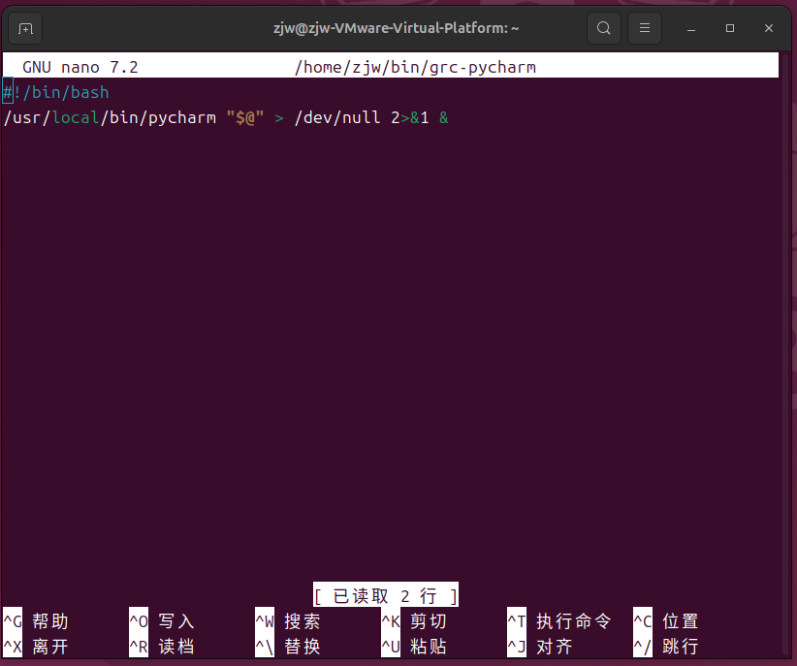Click the ^\ 替换 shortcut
The width and height of the screenshot is (797, 666).
(x=288, y=647)
